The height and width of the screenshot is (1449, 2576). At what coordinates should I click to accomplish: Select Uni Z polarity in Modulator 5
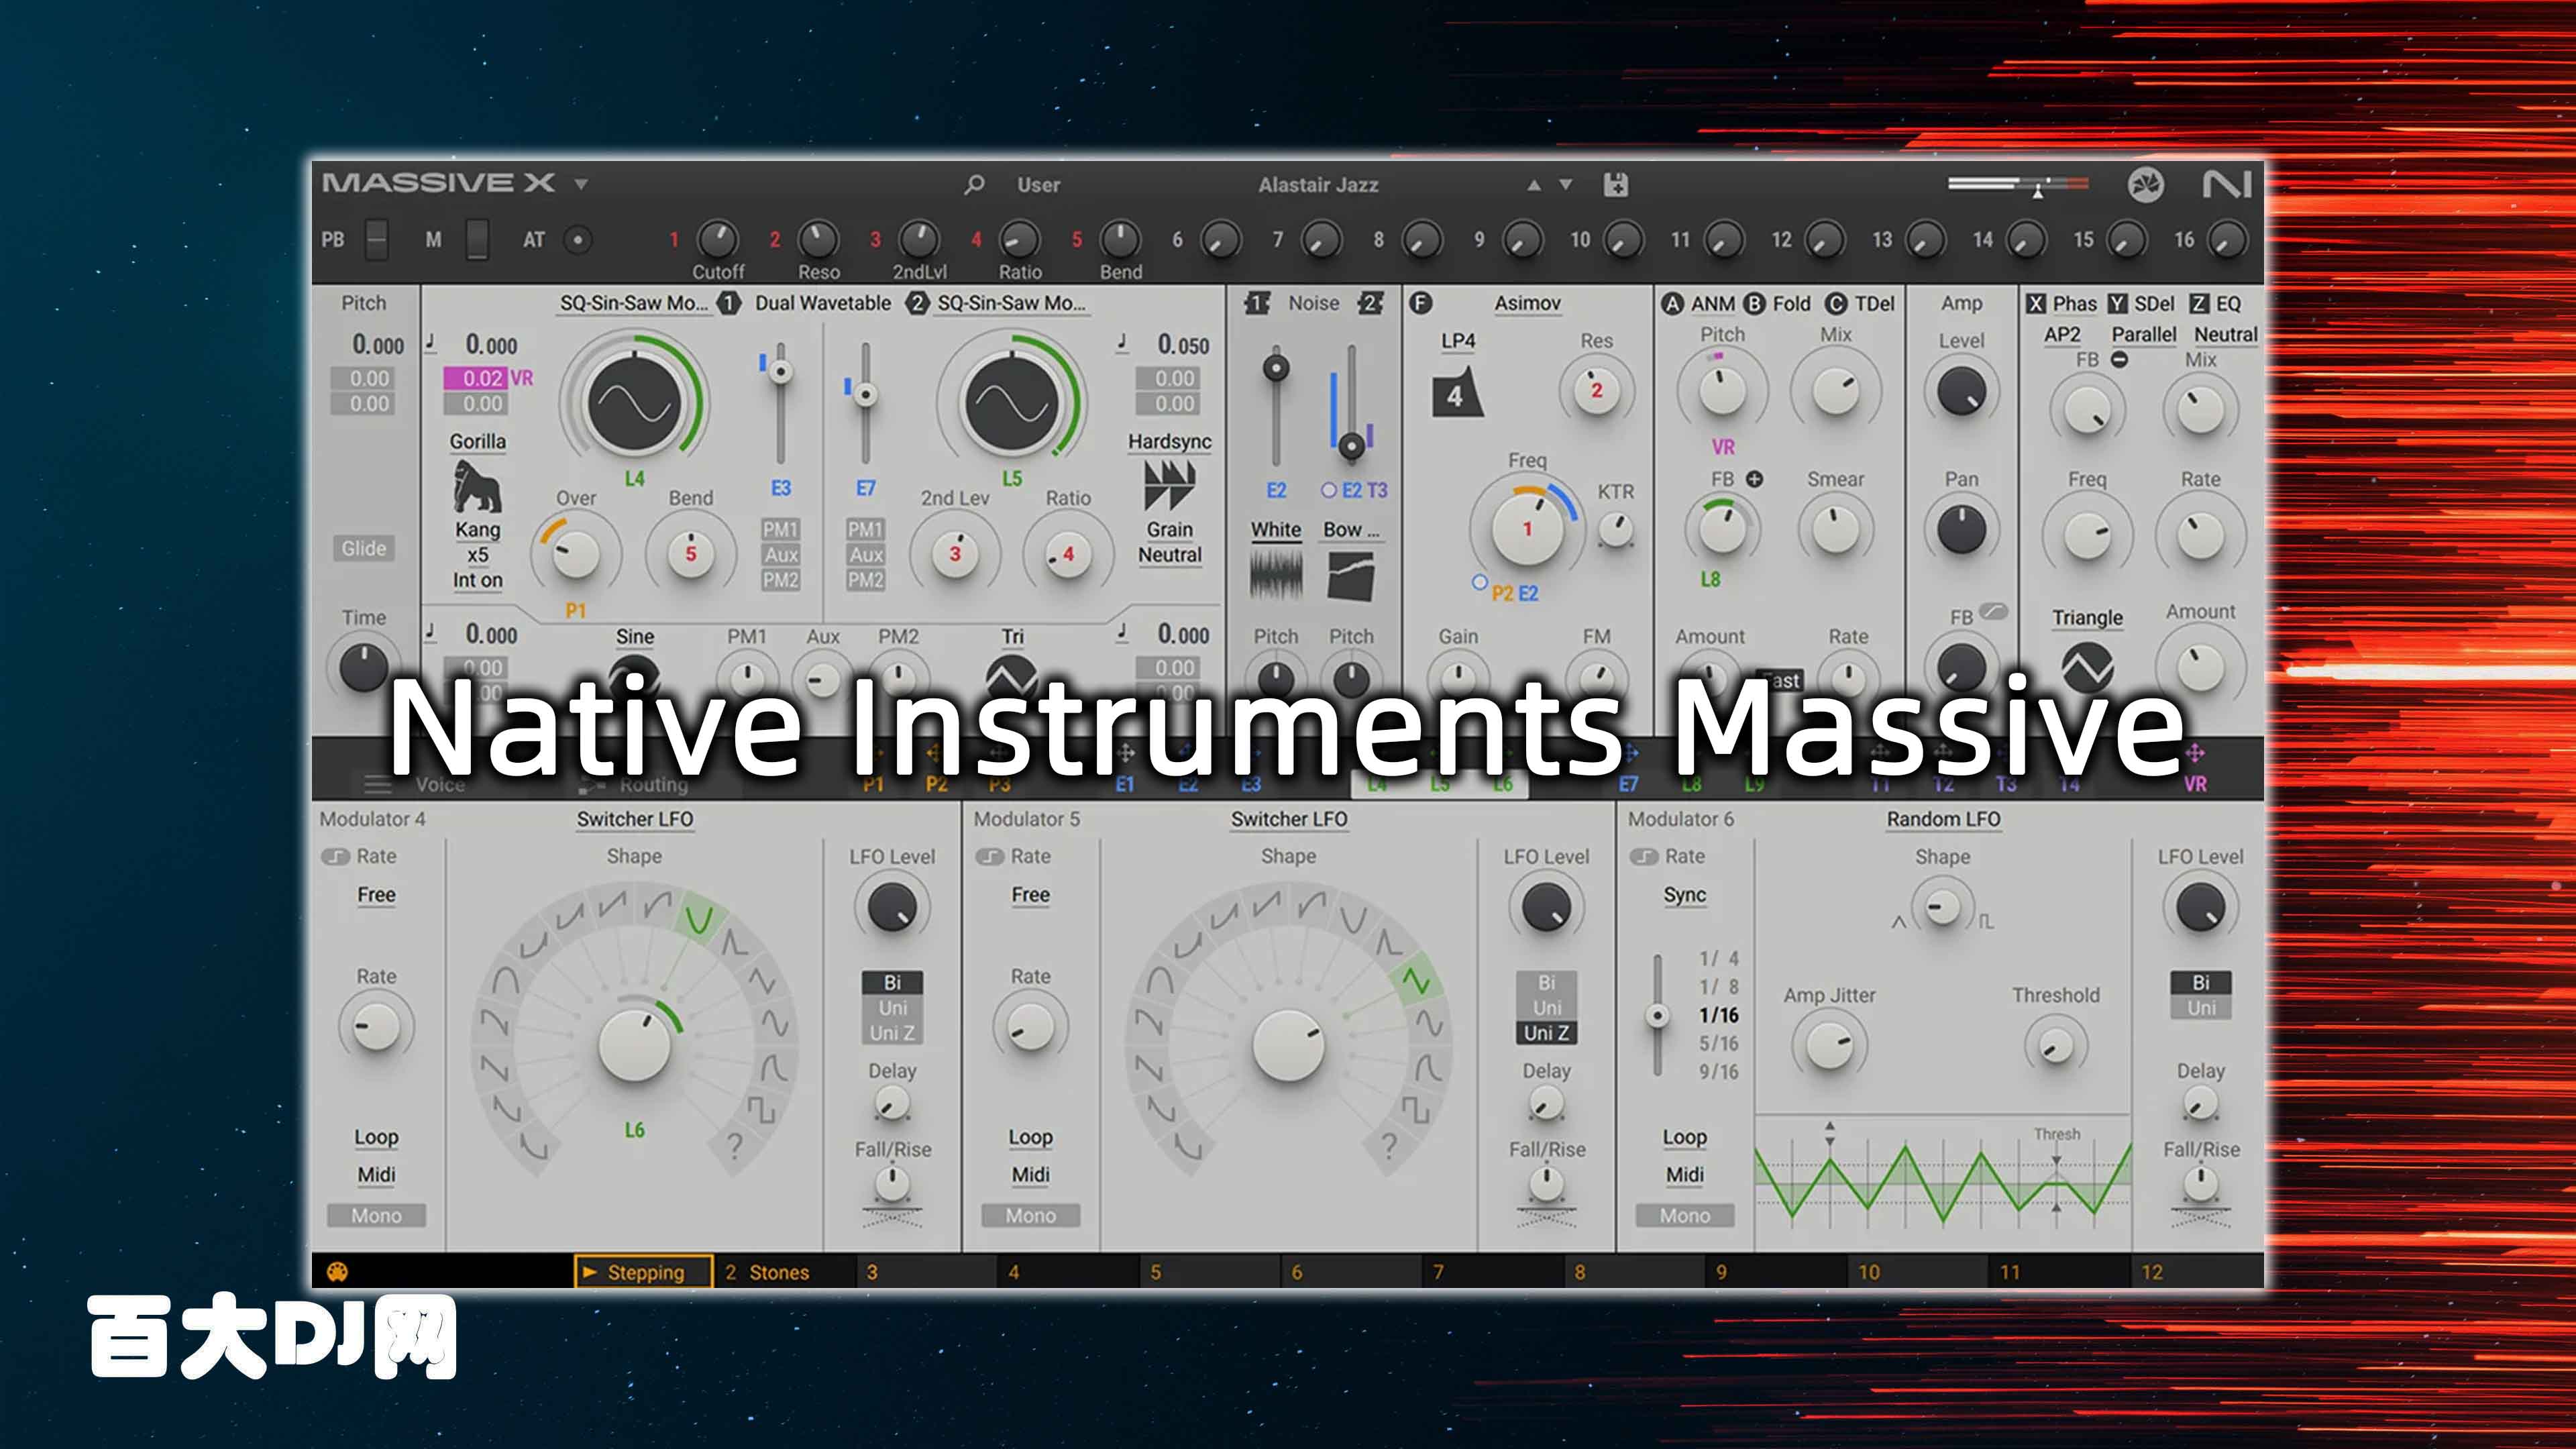pyautogui.click(x=1546, y=1033)
